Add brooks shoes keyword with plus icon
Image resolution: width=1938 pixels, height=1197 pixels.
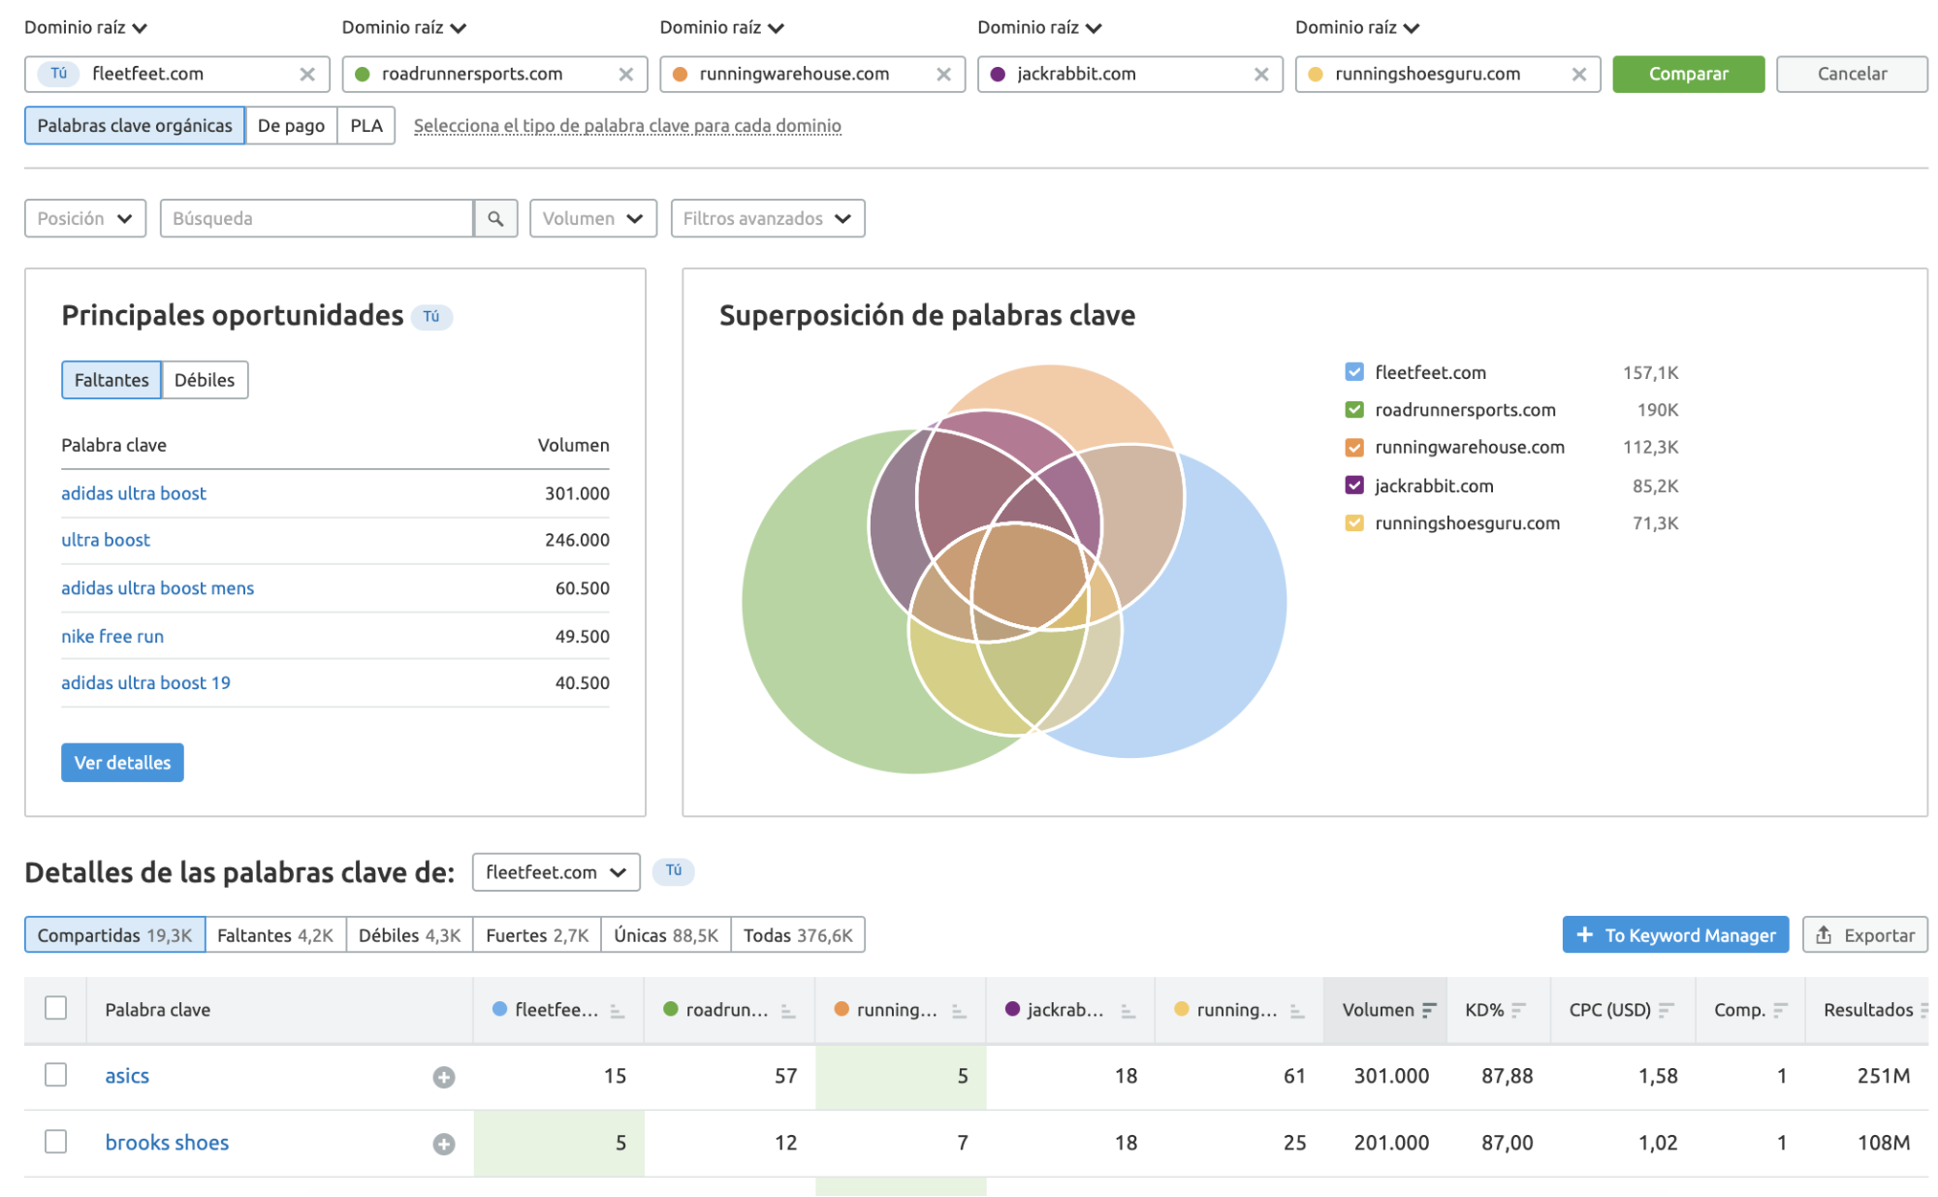[444, 1145]
